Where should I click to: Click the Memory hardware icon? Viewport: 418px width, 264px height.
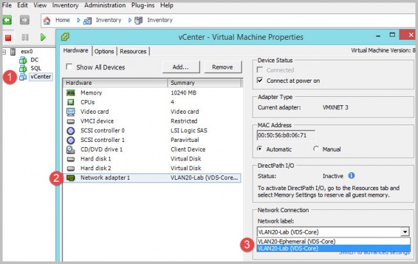[x=71, y=92]
